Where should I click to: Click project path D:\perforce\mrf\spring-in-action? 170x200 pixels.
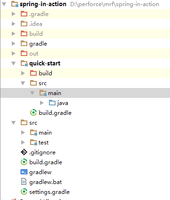tap(115, 4)
